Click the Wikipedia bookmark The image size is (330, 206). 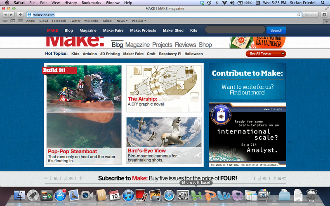coord(91,21)
